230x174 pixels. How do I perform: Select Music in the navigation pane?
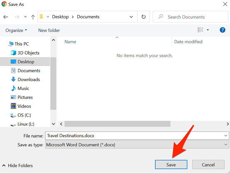[x=23, y=88]
